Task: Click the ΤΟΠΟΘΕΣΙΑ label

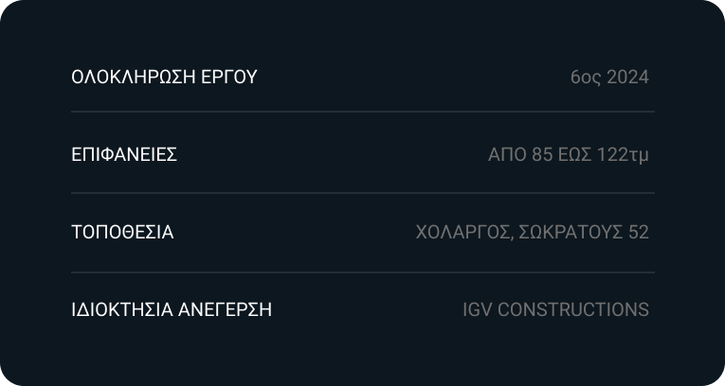Action: point(122,233)
